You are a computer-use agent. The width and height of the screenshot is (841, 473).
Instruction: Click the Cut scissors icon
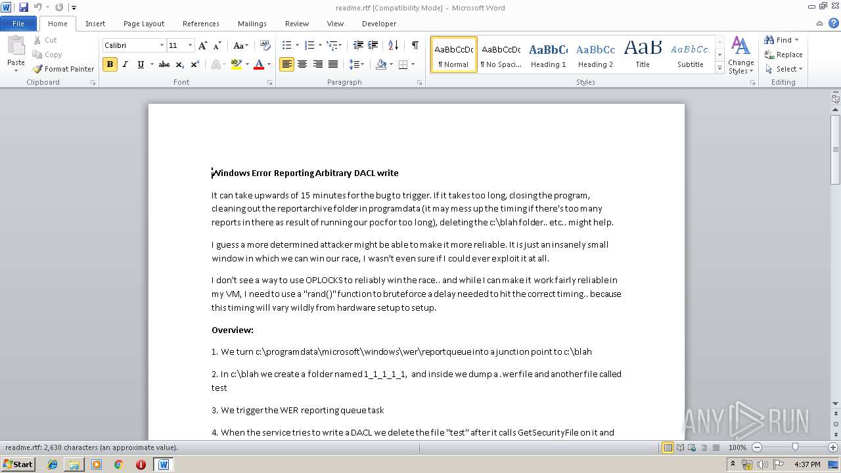coord(37,40)
